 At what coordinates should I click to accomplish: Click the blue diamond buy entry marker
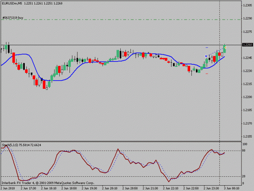[206, 56]
